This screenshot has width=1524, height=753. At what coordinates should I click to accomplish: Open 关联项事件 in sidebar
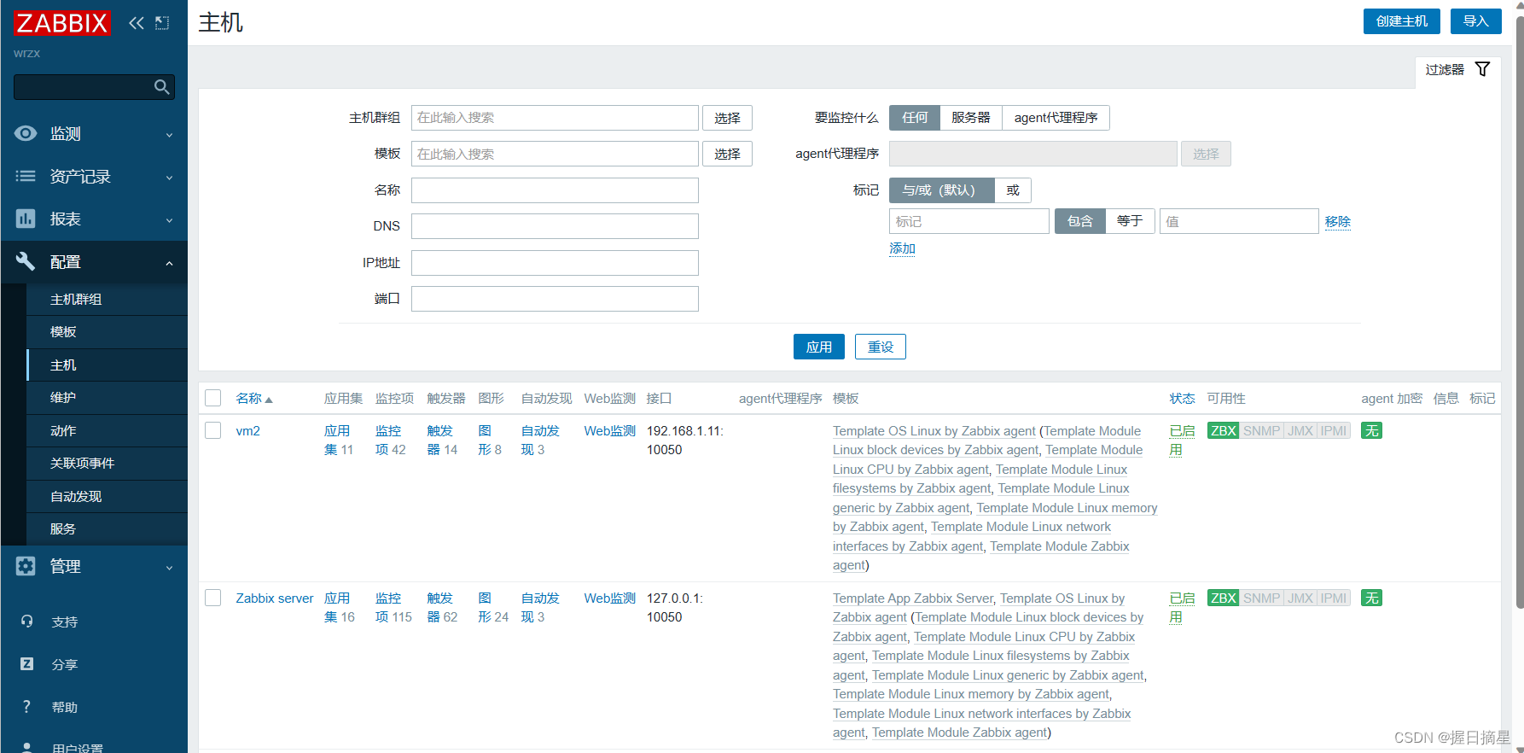[107, 464]
